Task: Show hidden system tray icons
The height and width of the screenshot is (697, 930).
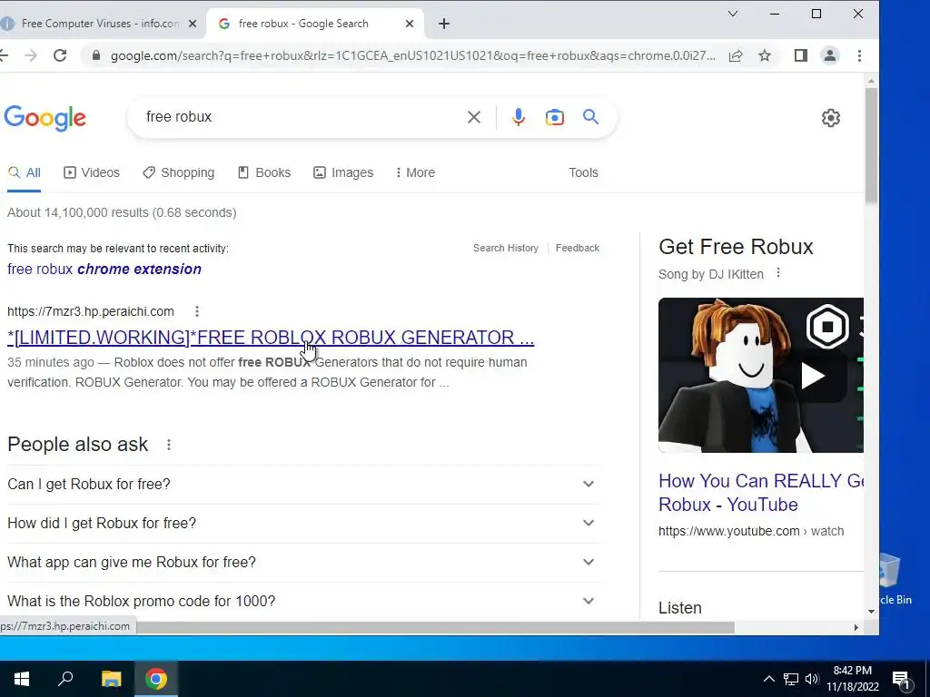Action: 768,679
